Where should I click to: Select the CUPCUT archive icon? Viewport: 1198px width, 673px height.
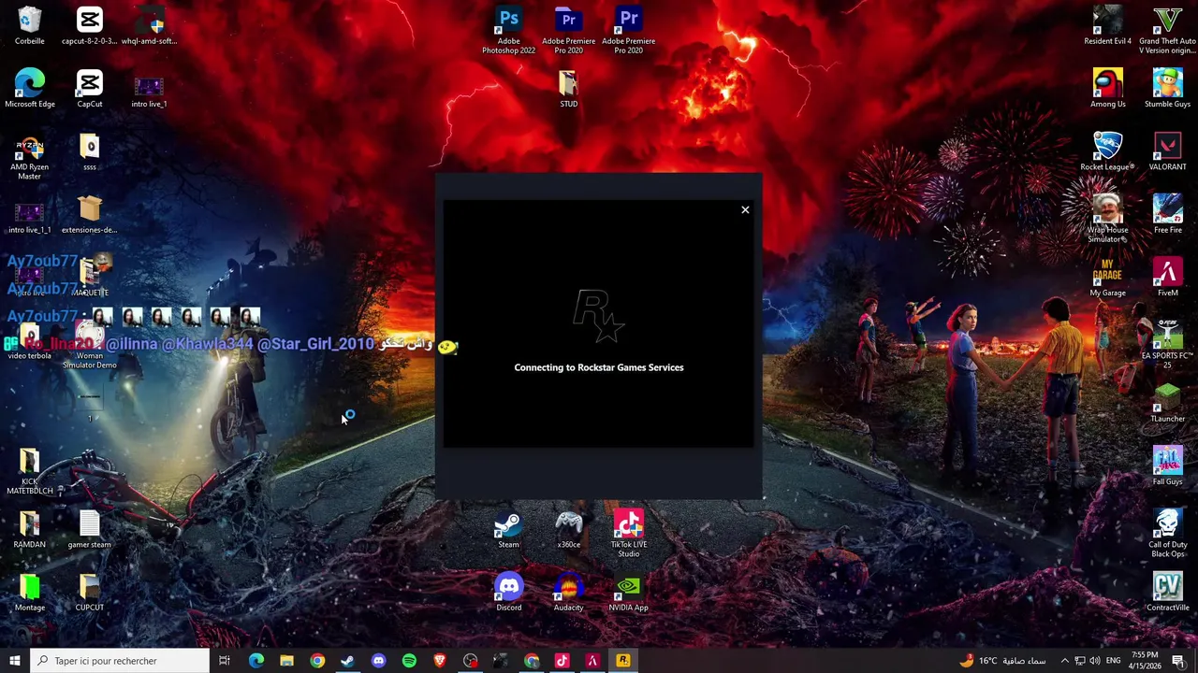pyautogui.click(x=89, y=593)
